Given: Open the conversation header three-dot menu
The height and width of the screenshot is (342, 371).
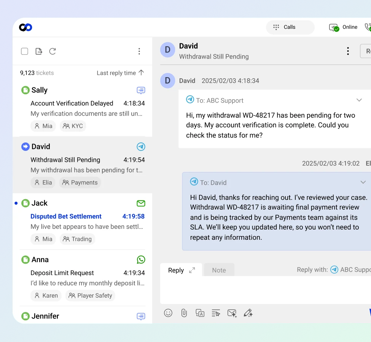Looking at the screenshot, I should 348,51.
